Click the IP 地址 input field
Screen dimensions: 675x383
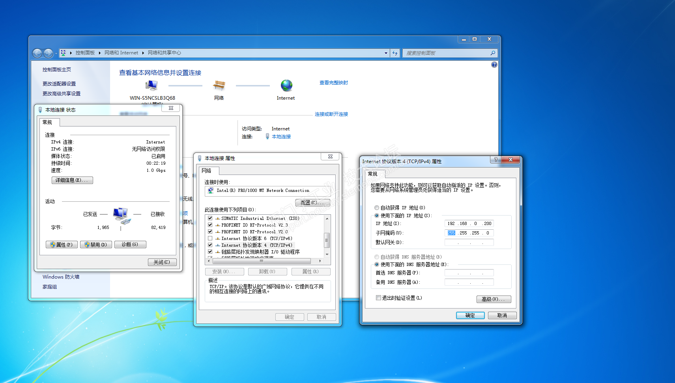[469, 223]
